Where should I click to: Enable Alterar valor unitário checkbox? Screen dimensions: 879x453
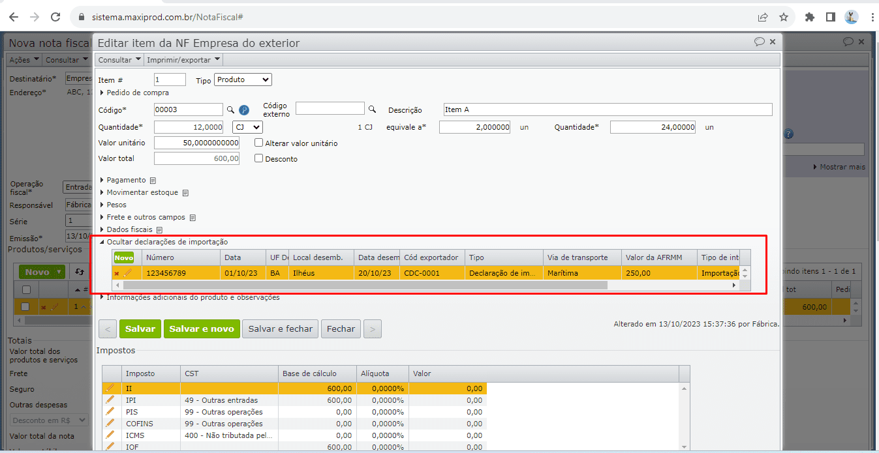click(259, 143)
